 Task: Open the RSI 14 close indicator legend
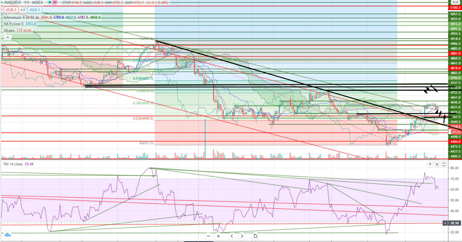click(13, 164)
